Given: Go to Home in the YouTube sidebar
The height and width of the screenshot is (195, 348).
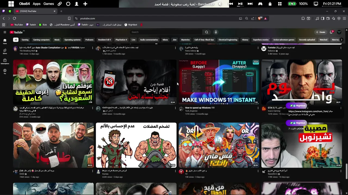Looking at the screenshot, I should (5, 41).
